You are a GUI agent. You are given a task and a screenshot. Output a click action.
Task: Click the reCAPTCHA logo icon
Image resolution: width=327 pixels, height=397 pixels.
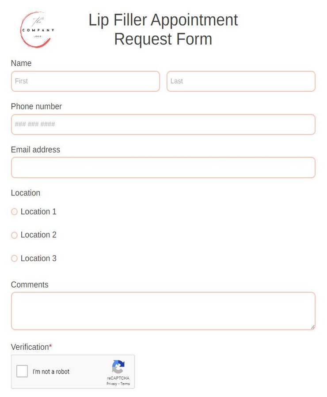118,367
